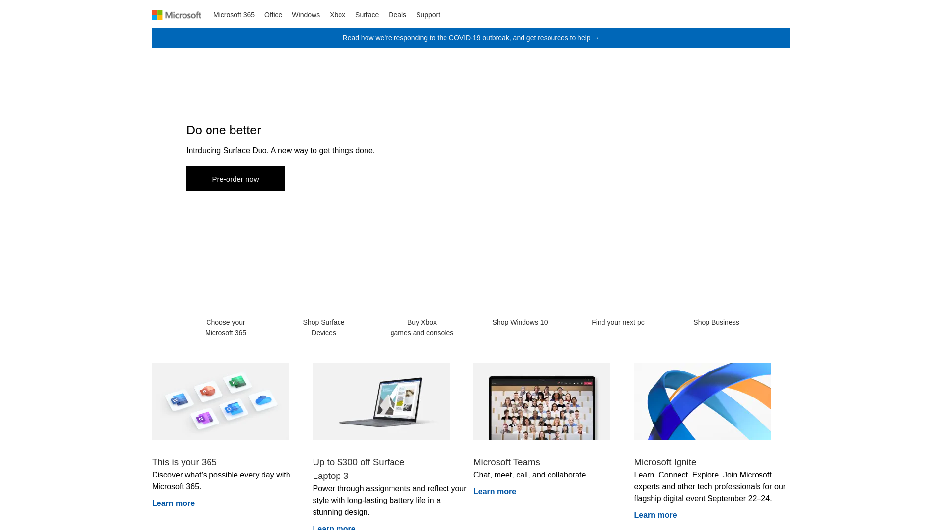
Task: Open Shop Business link
Action: pos(716,322)
